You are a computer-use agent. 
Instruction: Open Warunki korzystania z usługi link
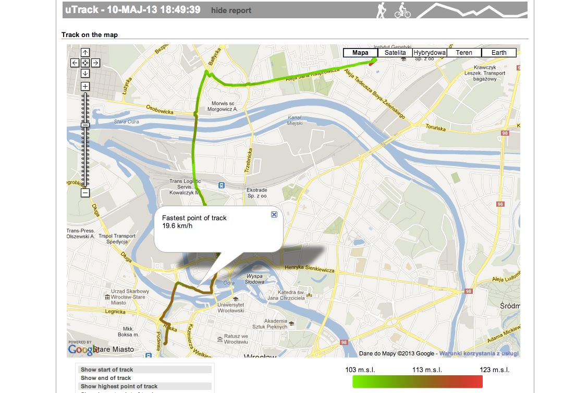[x=479, y=353]
